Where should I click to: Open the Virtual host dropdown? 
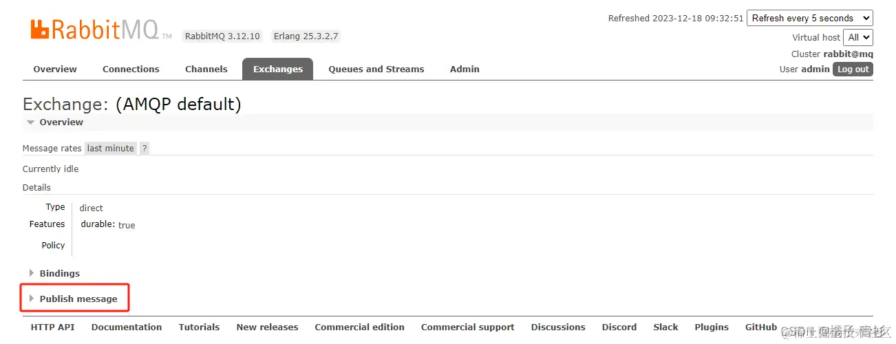858,37
